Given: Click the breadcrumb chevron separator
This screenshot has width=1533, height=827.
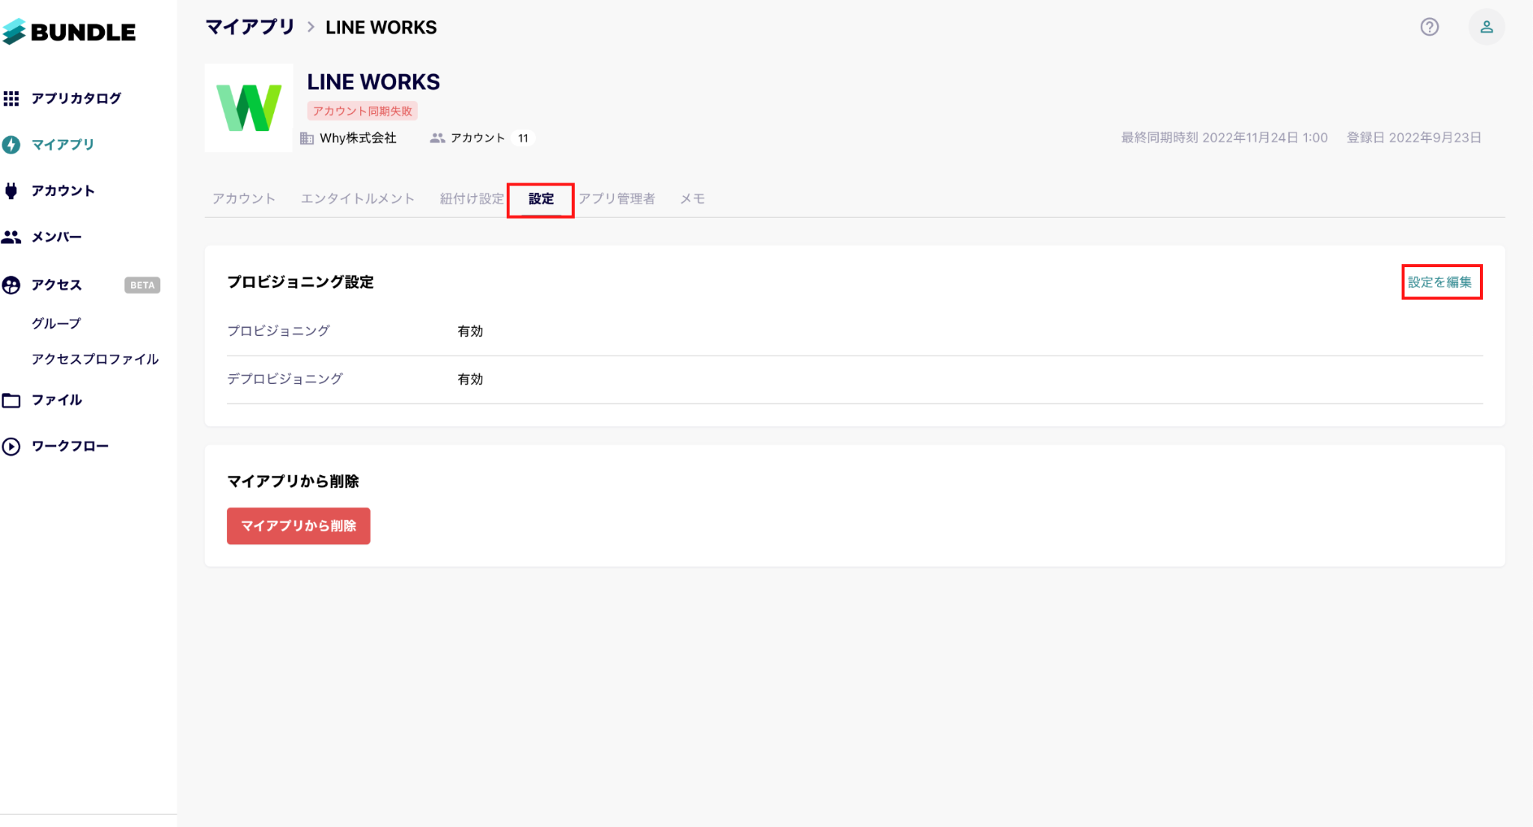Looking at the screenshot, I should [311, 28].
